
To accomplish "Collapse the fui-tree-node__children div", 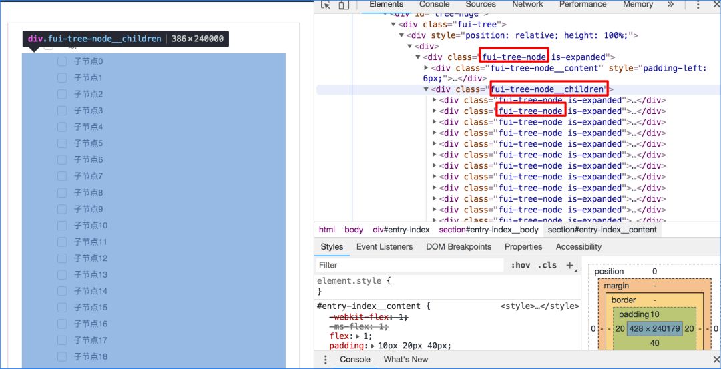I will pos(427,89).
